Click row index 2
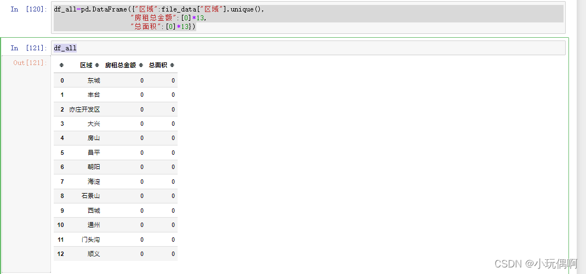The height and width of the screenshot is (274, 586). pos(62,109)
